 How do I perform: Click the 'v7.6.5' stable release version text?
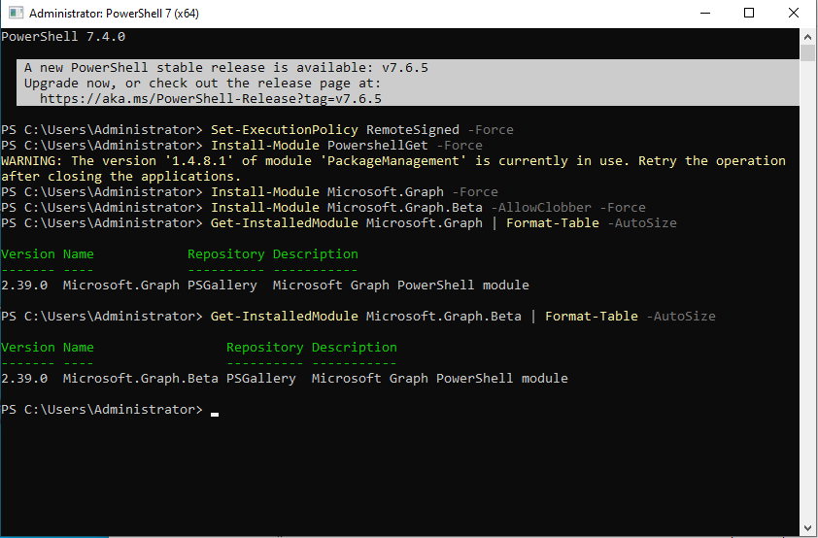coord(405,68)
